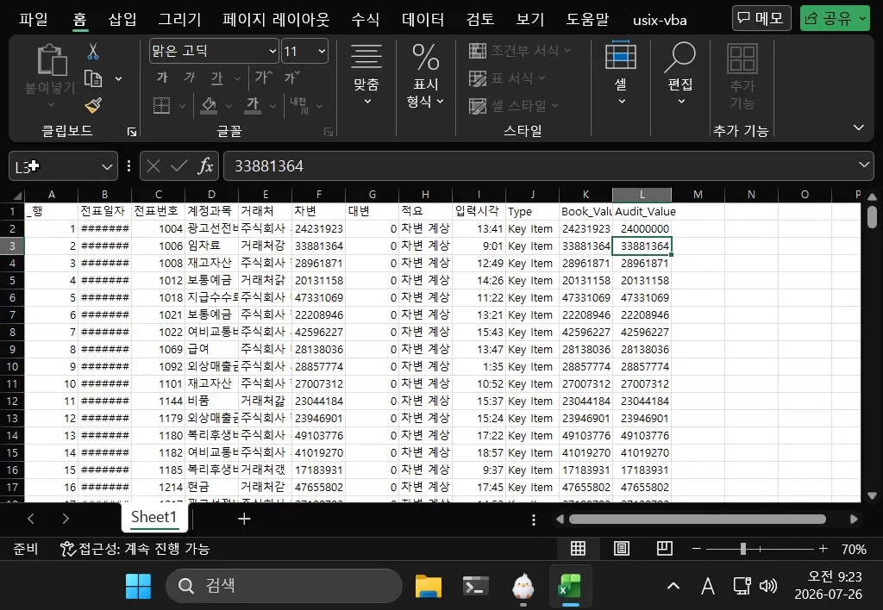Open alignment options group

tap(366, 74)
